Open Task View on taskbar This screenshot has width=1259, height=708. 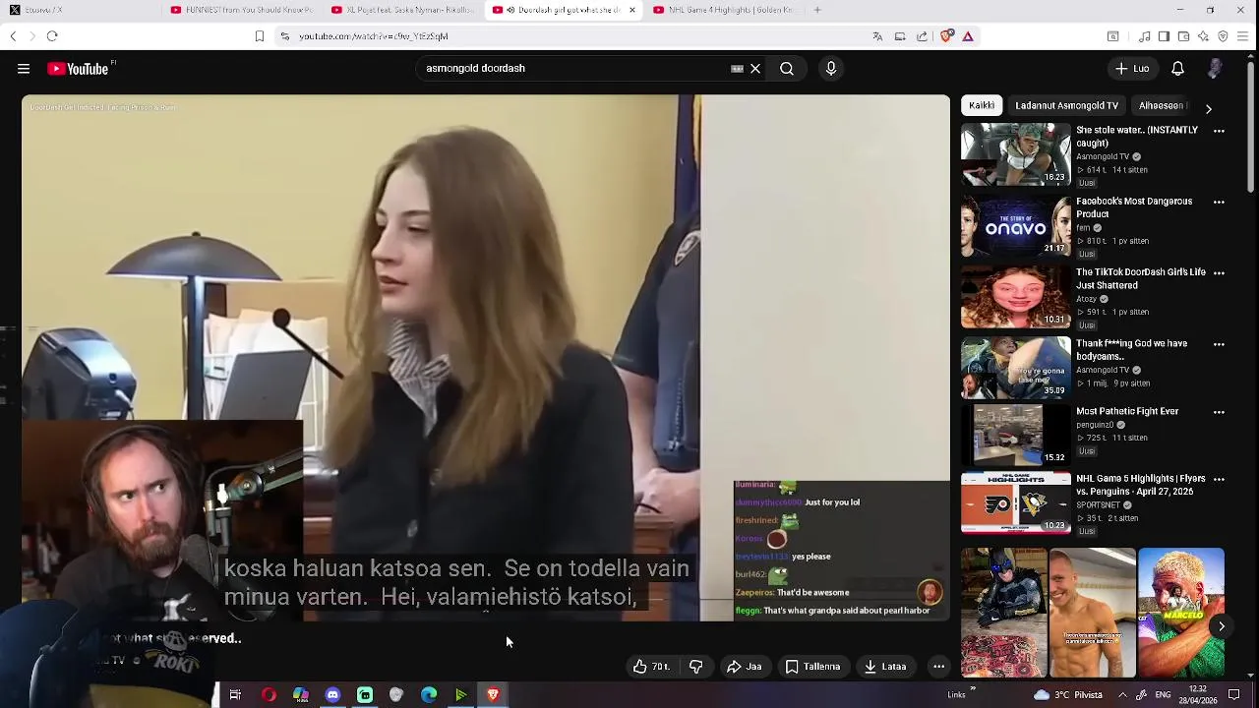(x=235, y=695)
